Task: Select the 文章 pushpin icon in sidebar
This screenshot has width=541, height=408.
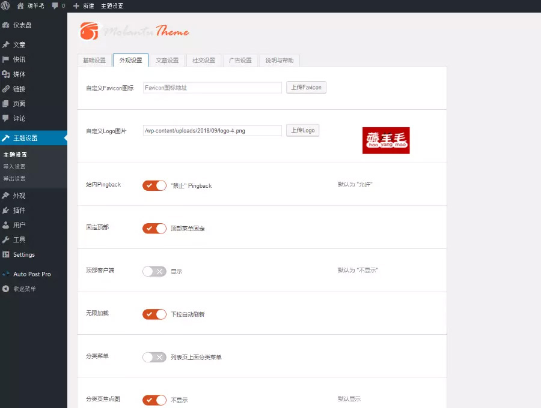Action: click(x=6, y=45)
